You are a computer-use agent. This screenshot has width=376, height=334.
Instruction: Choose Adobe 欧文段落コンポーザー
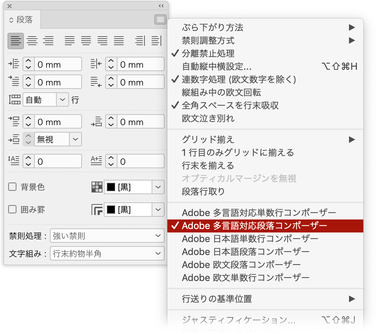coord(265,265)
